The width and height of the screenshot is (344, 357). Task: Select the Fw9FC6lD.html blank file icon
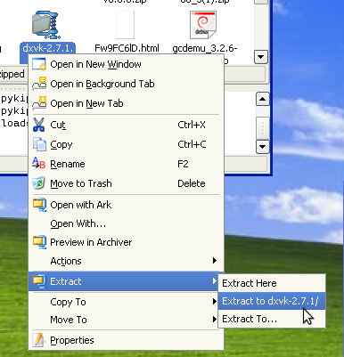(125, 25)
